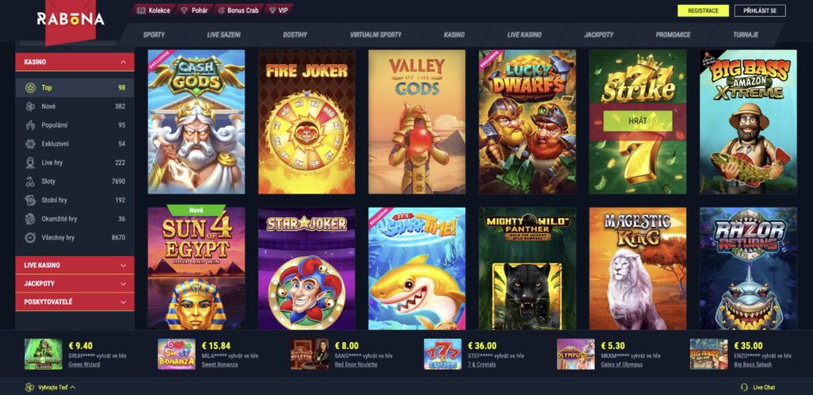Click the REGISTRACE button

[703, 11]
